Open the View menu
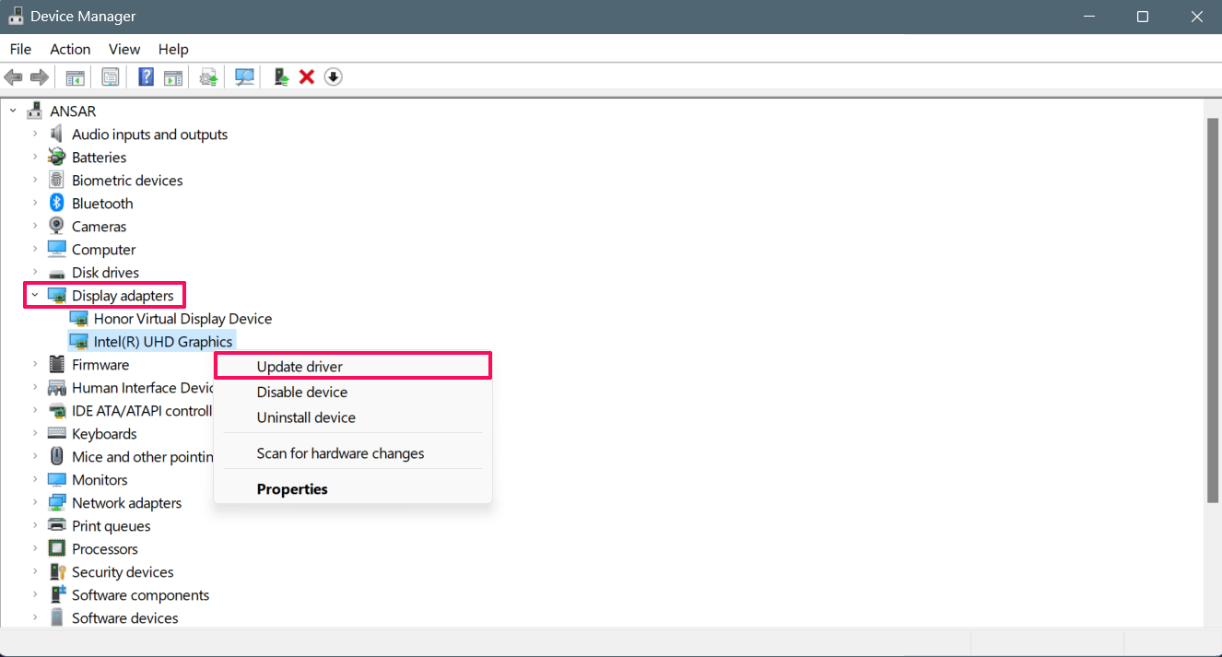The width and height of the screenshot is (1222, 657). [124, 49]
